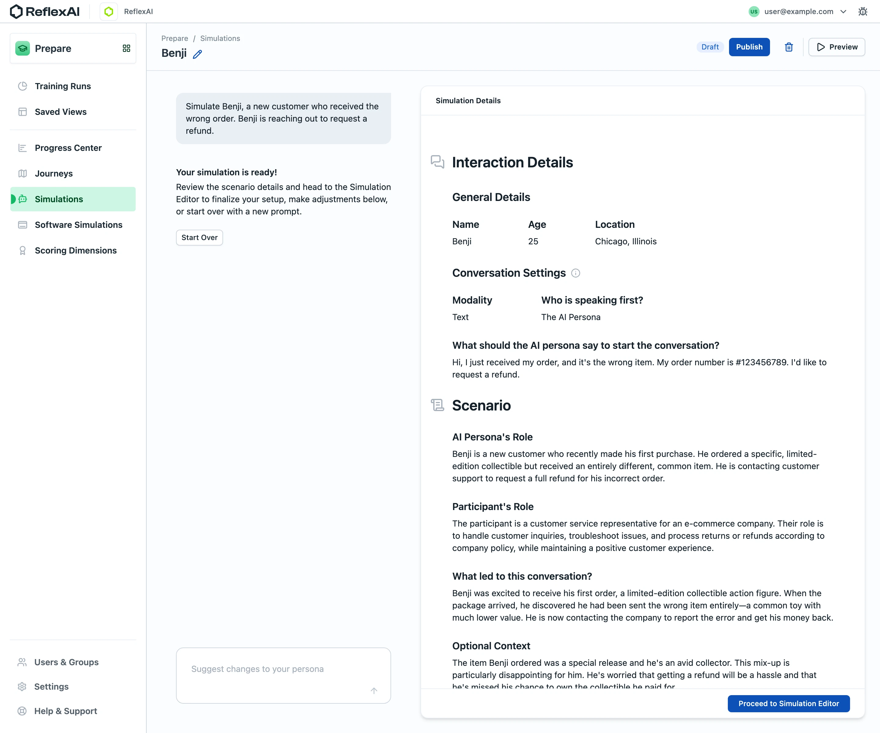Screen dimensions: 880x733
Task: Click the Help & Support lifebuoy icon
Action: (x=22, y=711)
